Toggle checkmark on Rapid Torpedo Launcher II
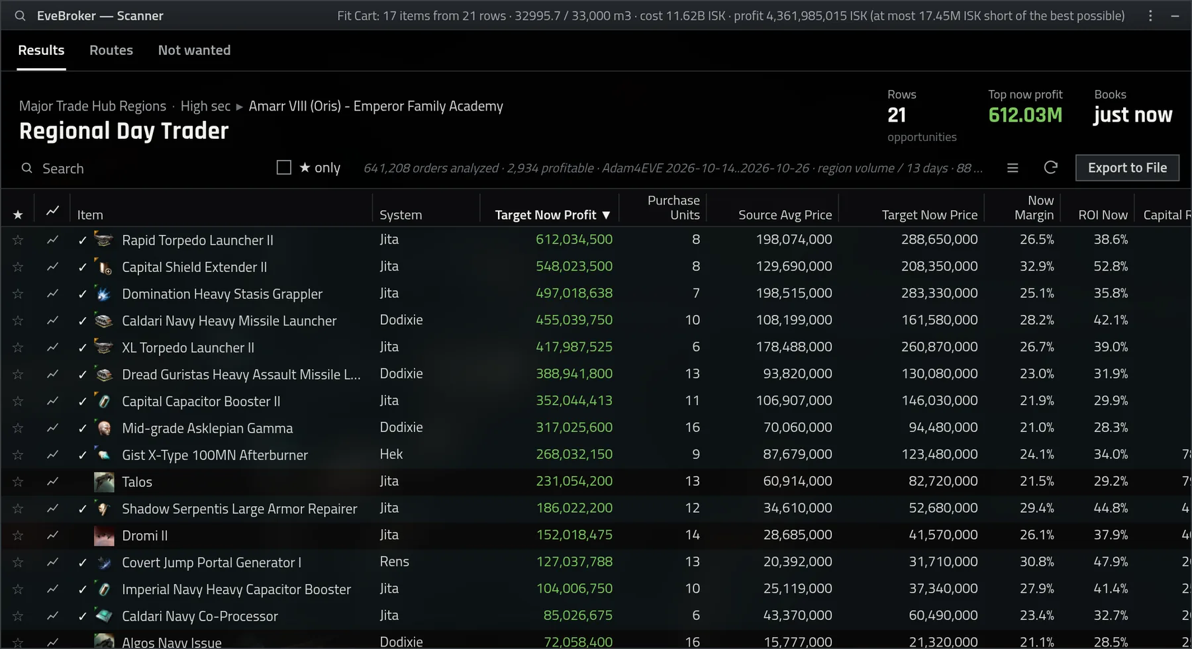 click(82, 240)
